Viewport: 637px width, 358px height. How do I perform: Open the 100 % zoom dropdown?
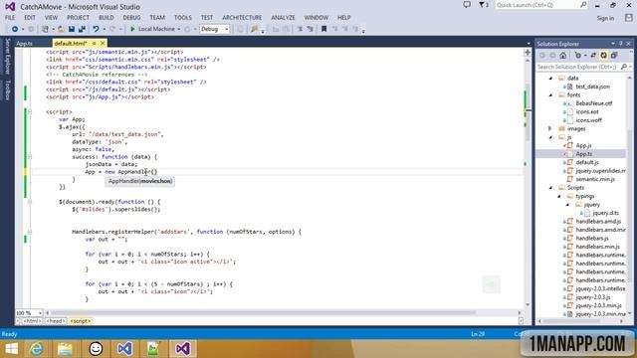pos(40,313)
